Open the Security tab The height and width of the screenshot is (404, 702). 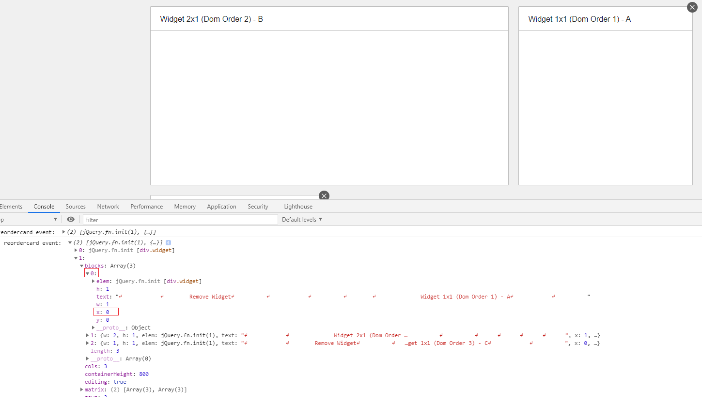tap(258, 207)
